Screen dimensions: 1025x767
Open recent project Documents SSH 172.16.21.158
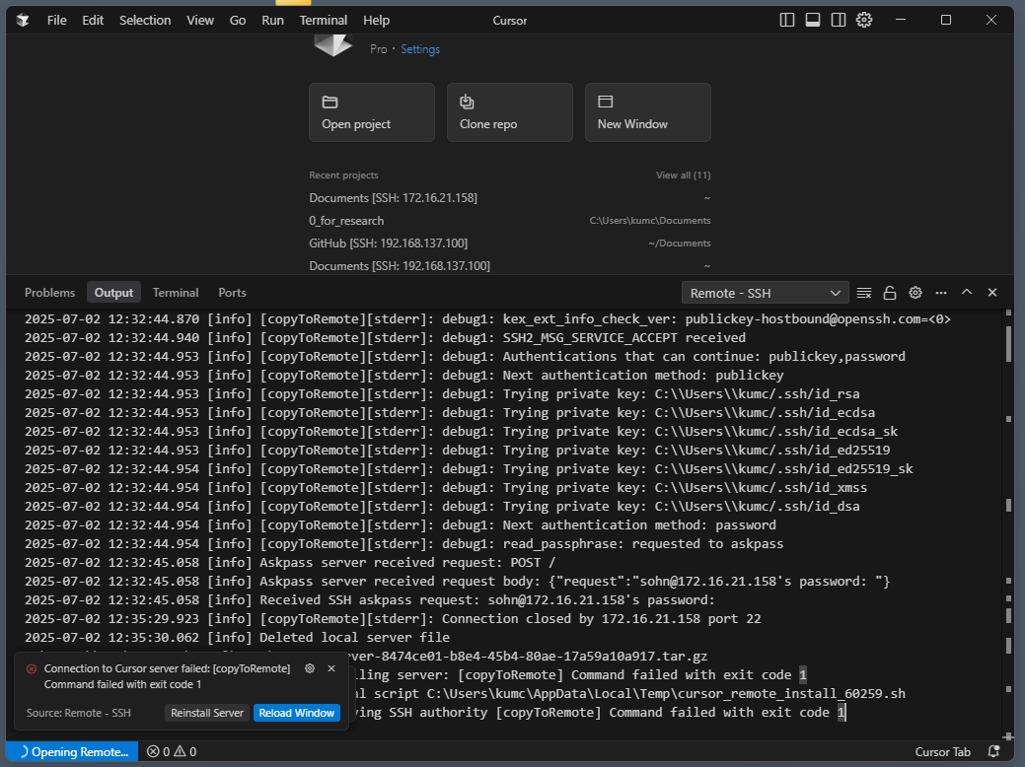[510, 198]
